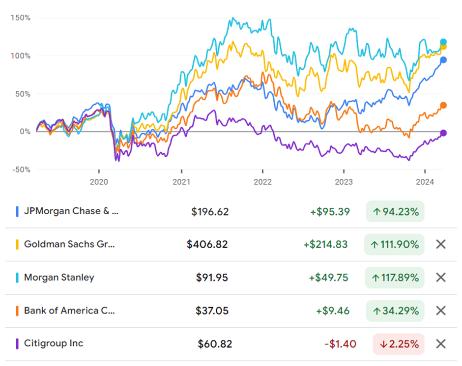
Task: Click the Goldman Sachs $406.82 price
Action: [207, 244]
